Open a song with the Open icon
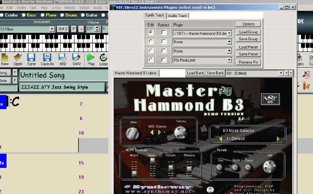Screen dimensions: 313x194 pos(18,59)
